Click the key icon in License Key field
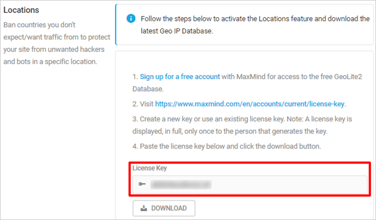Screen dimensions: 376x220 [x=142, y=184]
